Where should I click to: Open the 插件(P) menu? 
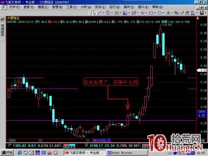129,7
